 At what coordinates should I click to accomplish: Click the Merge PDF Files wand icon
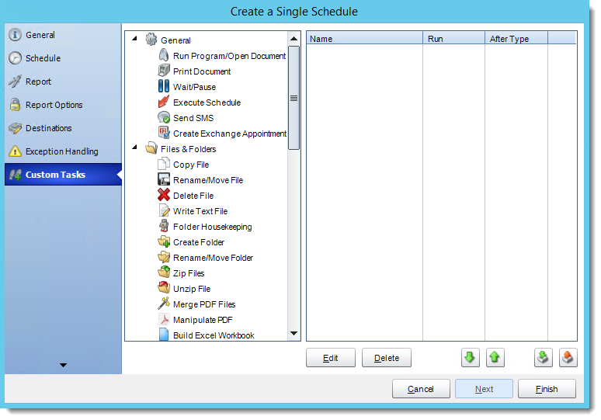[x=164, y=304]
